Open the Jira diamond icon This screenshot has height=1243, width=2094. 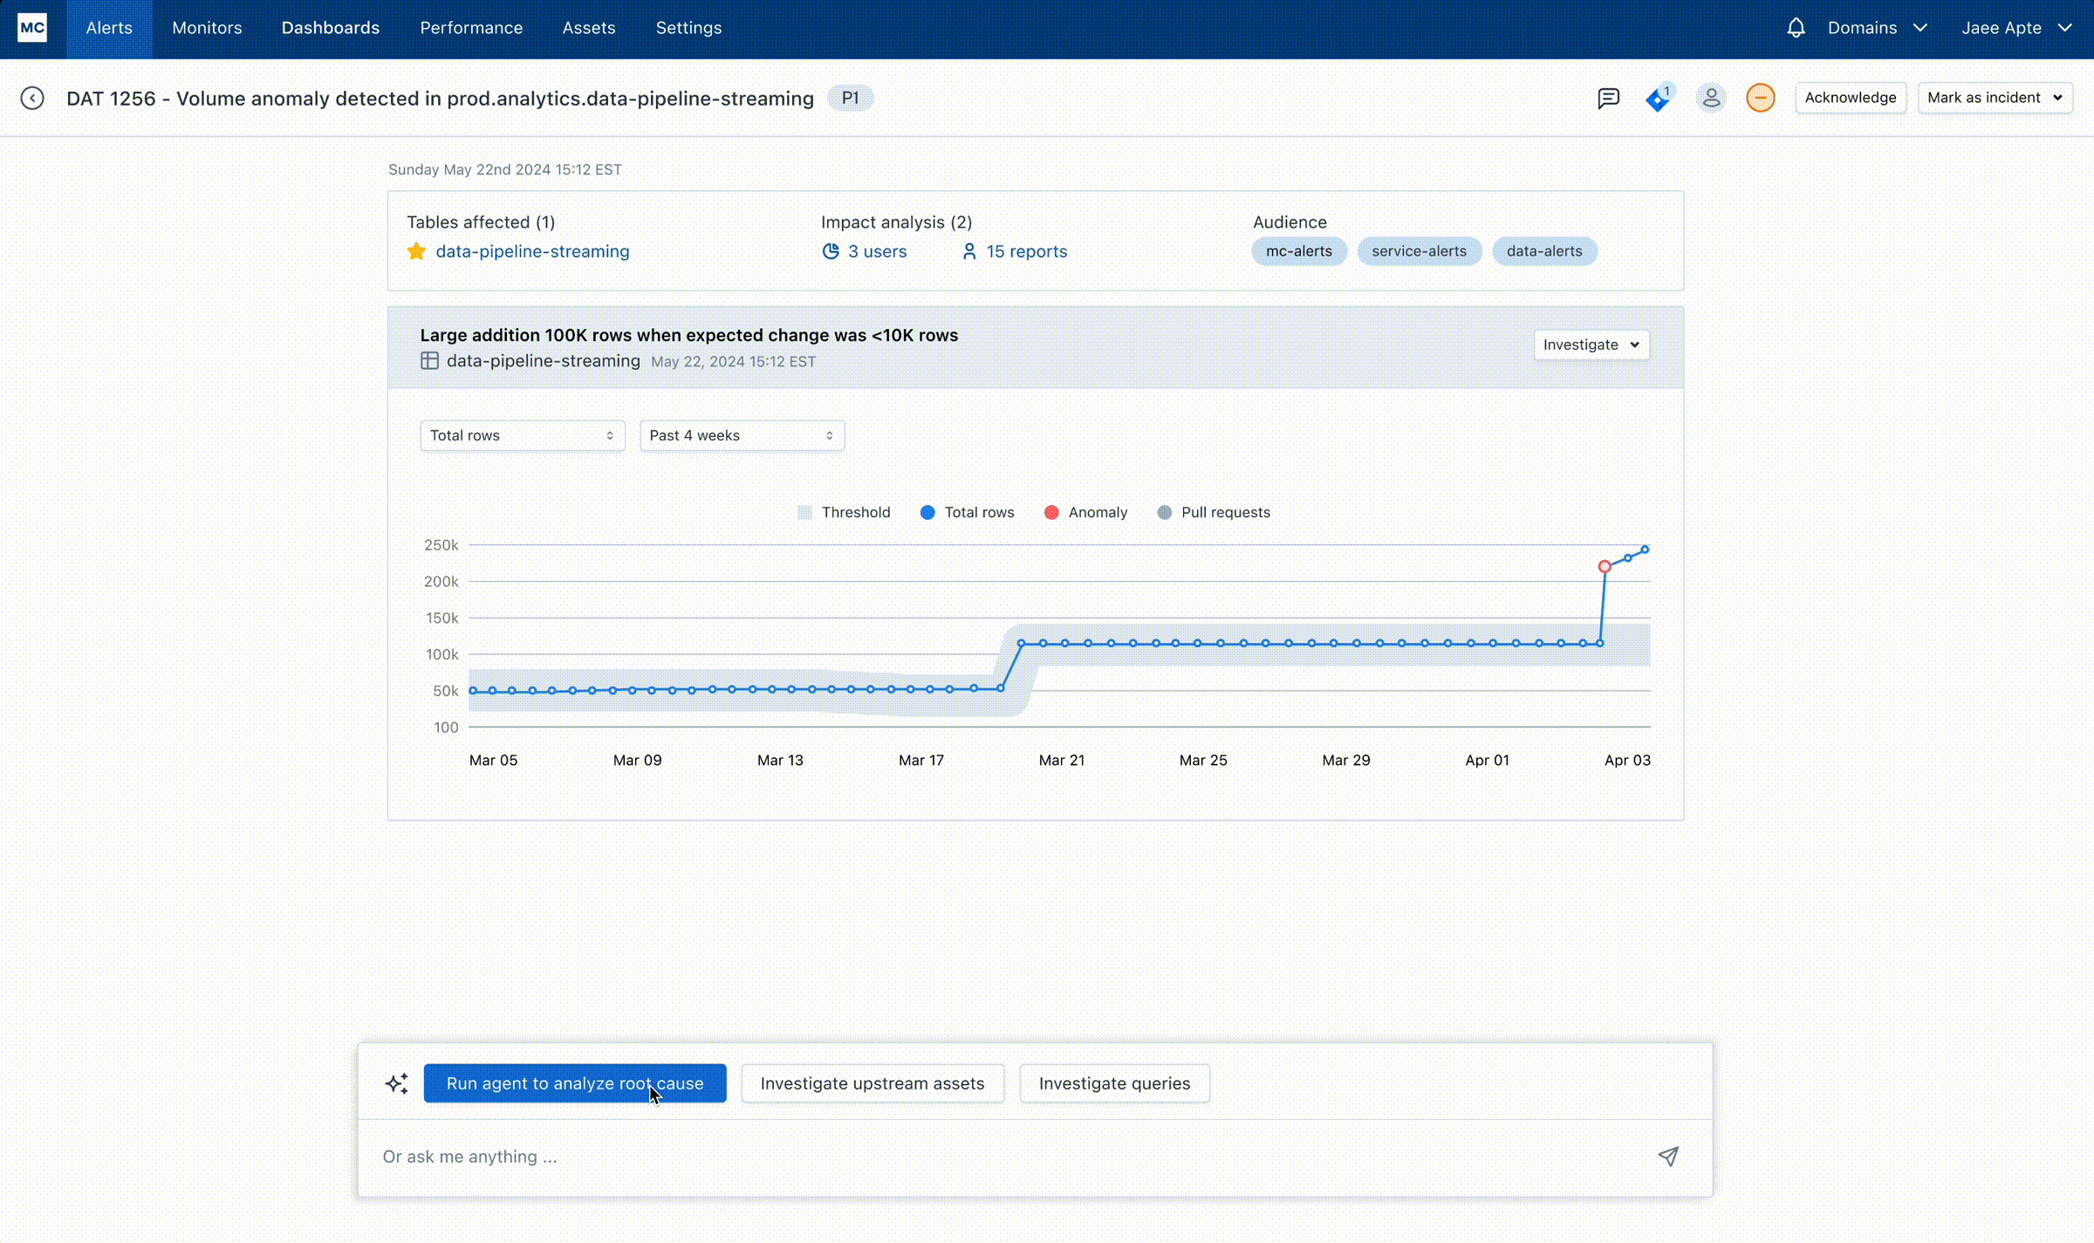[x=1658, y=99]
